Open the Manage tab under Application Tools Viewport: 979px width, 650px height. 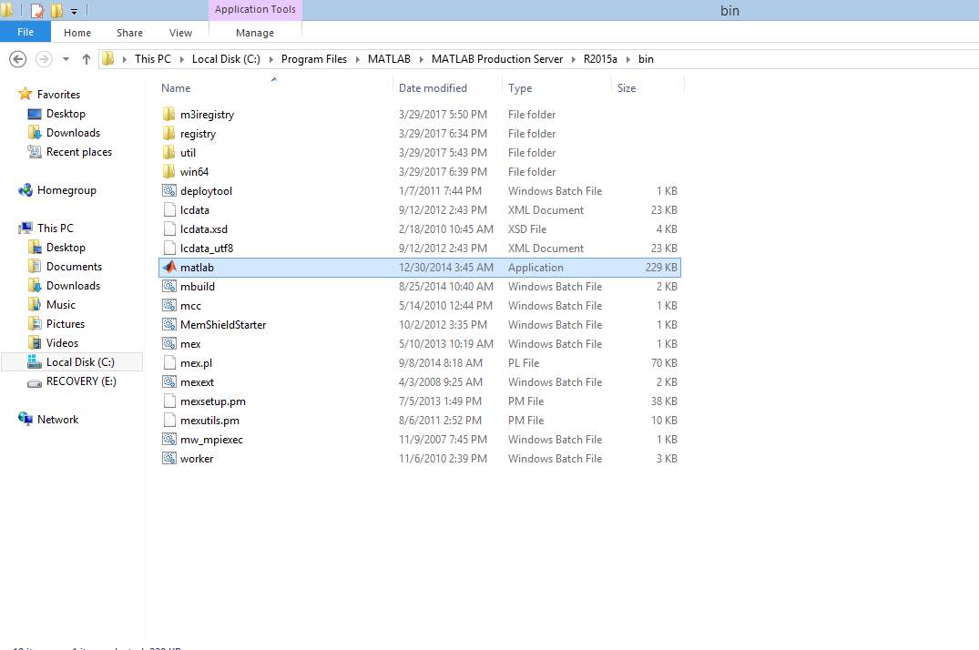tap(254, 32)
